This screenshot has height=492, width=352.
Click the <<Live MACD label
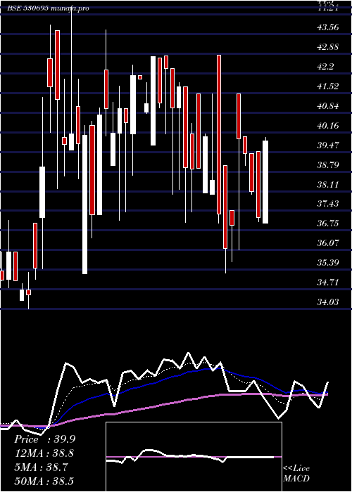(296, 474)
